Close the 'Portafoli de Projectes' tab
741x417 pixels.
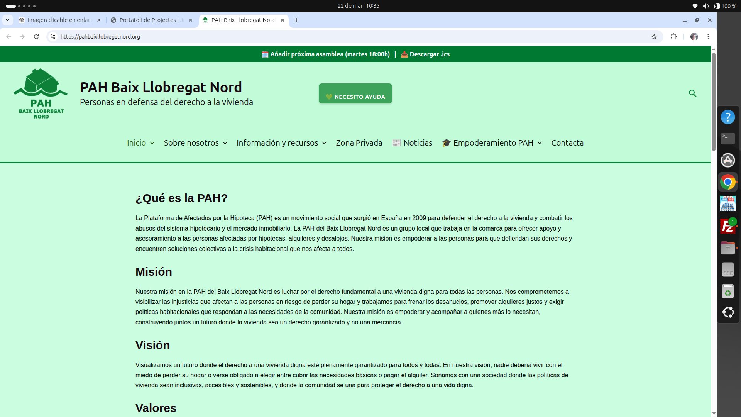(x=191, y=20)
